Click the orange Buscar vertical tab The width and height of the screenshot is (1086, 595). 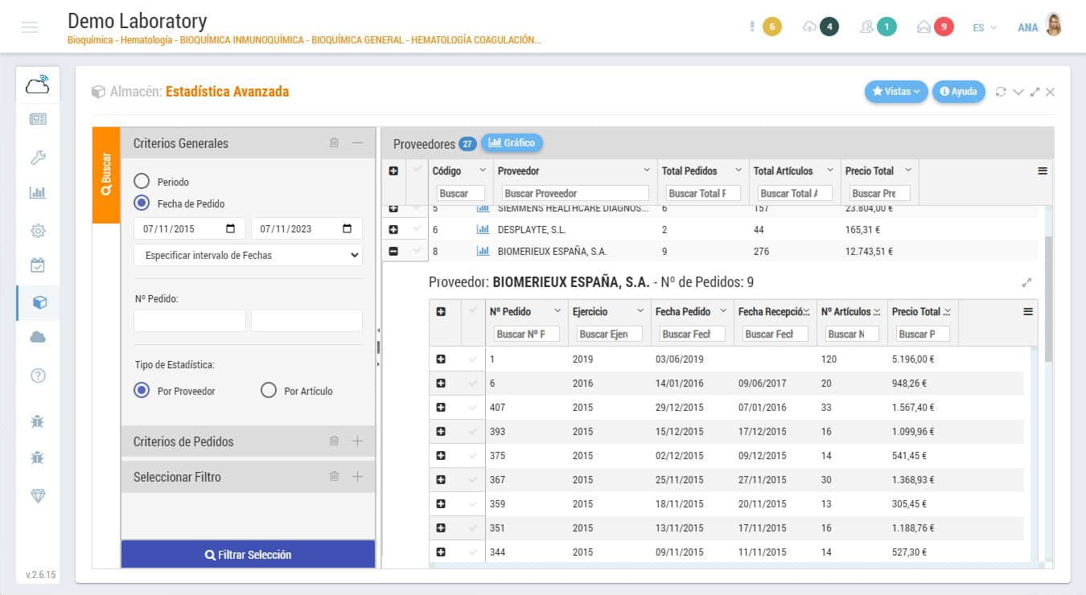(x=106, y=175)
